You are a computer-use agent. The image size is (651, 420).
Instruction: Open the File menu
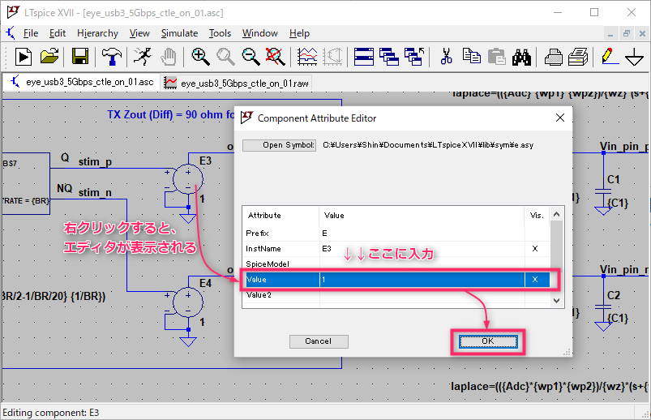[x=31, y=33]
